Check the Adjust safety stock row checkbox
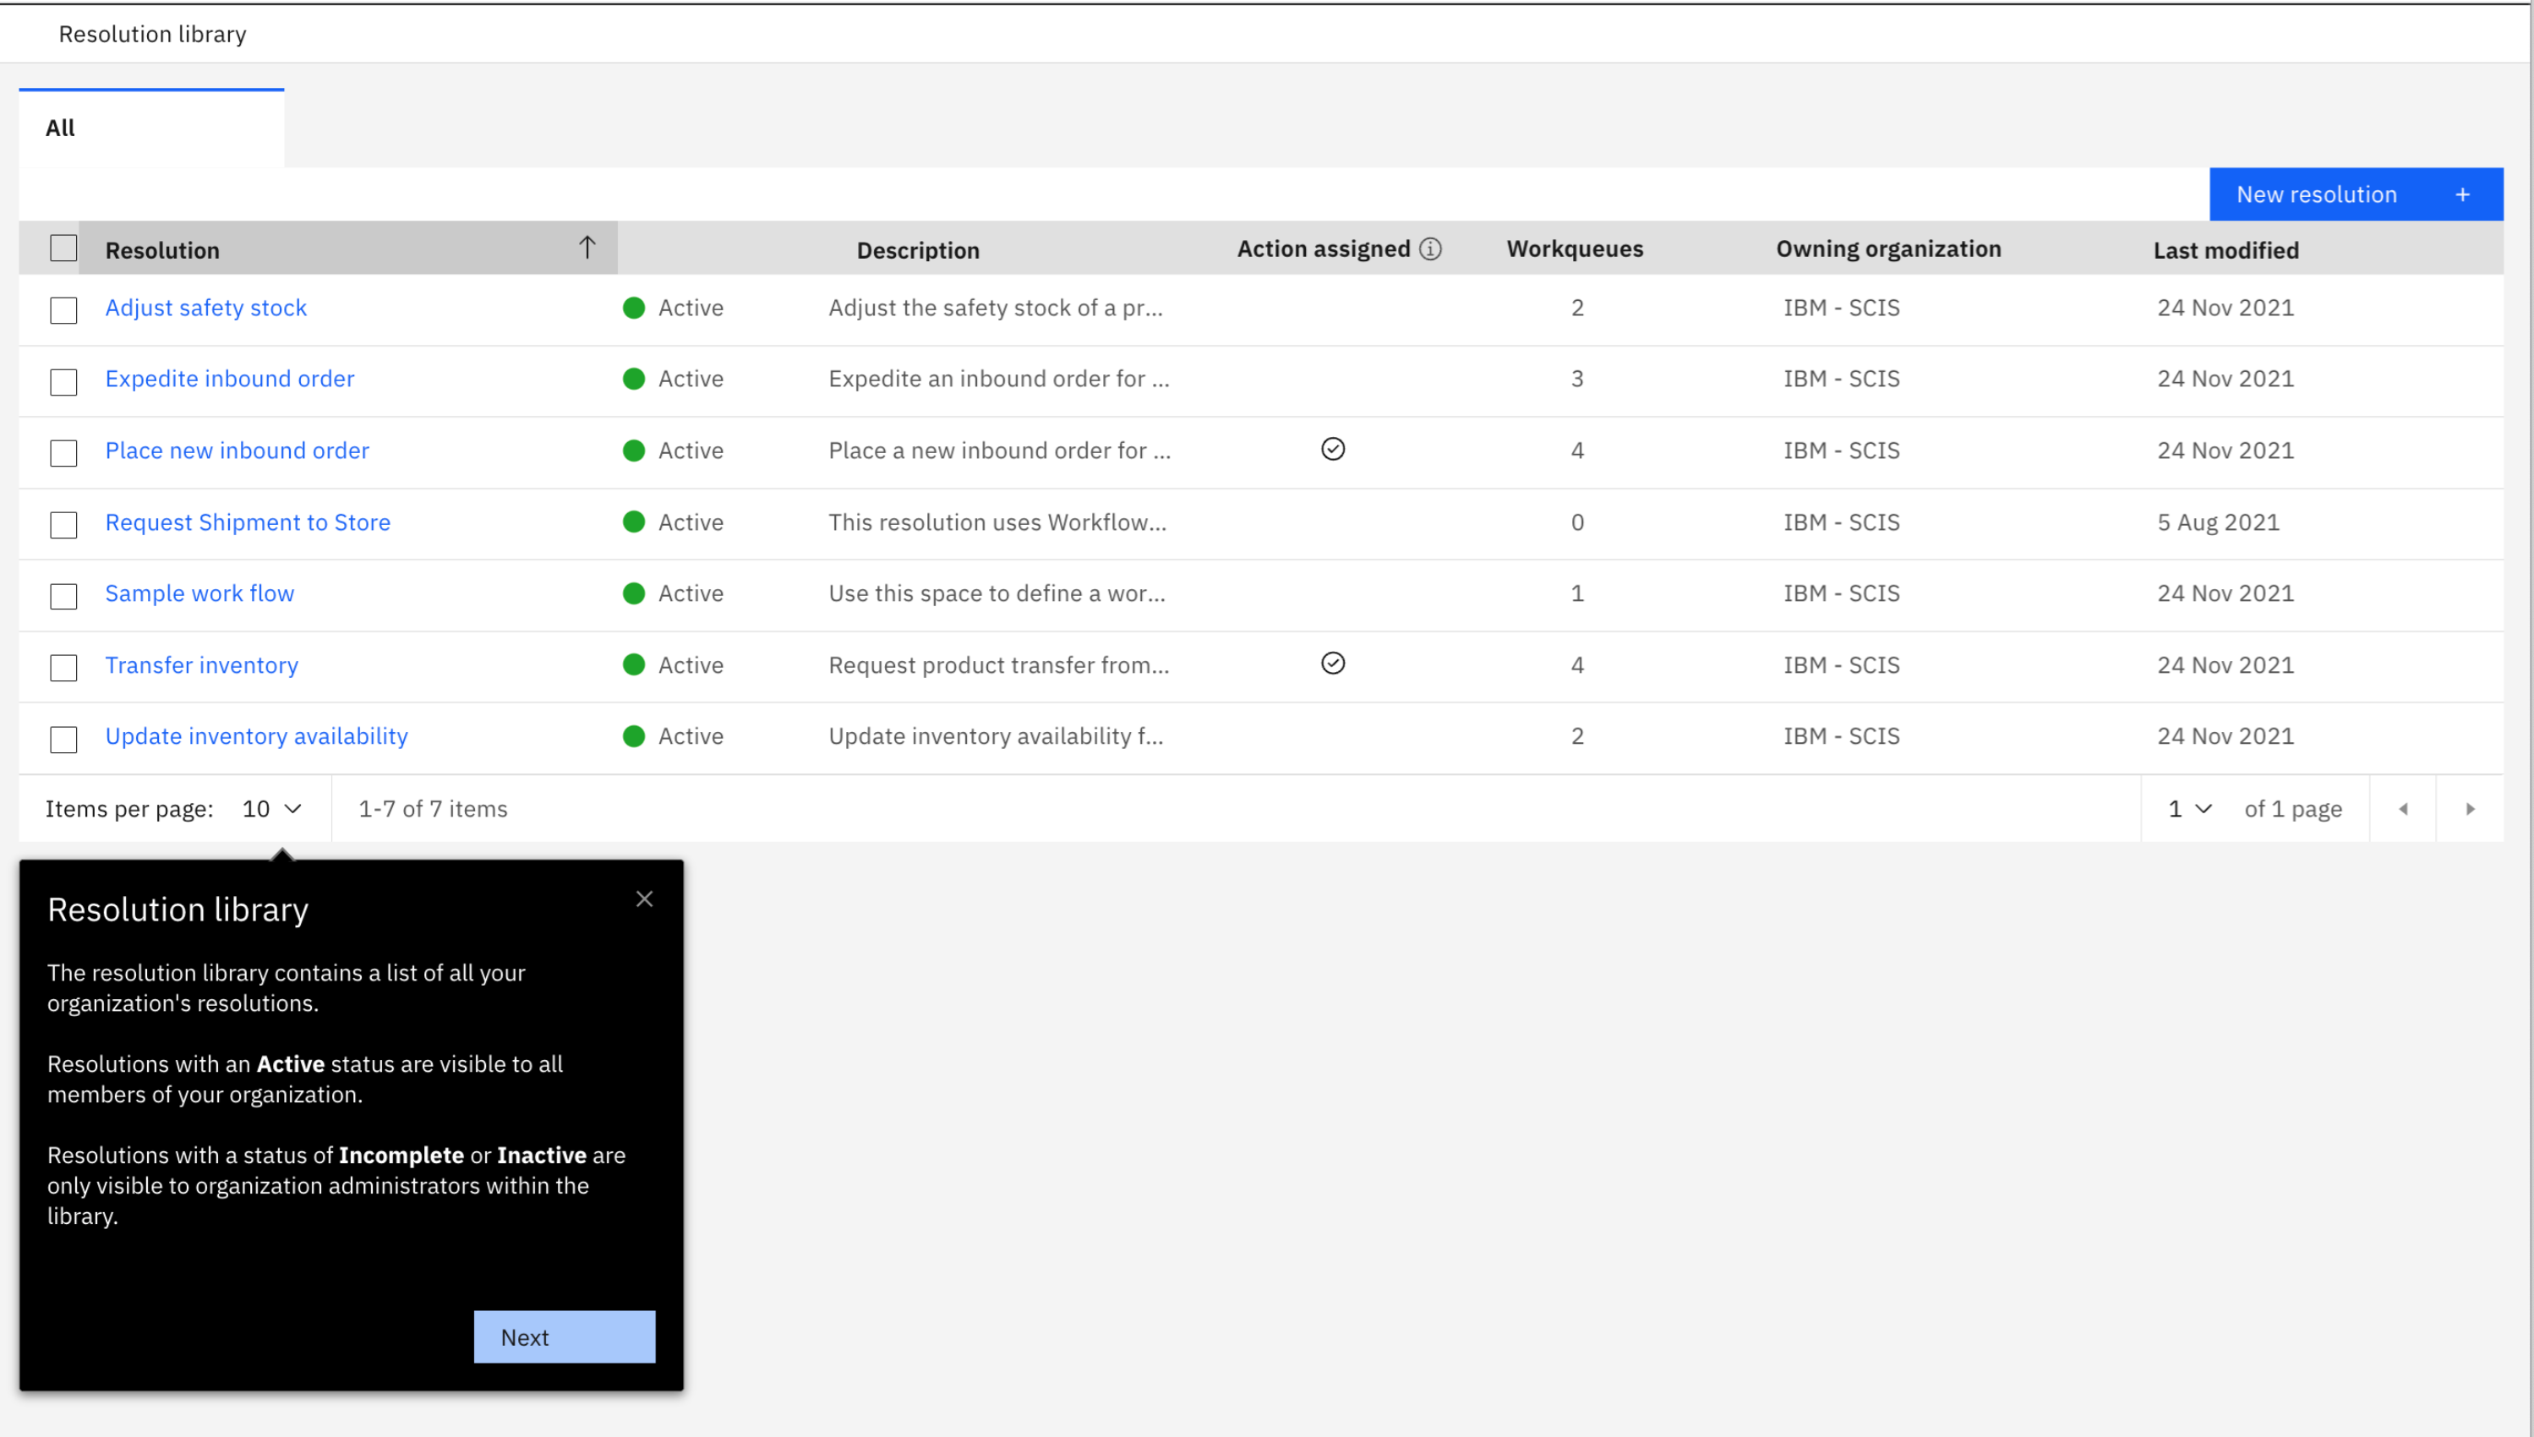Viewport: 2534px width, 1437px height. tap(63, 310)
